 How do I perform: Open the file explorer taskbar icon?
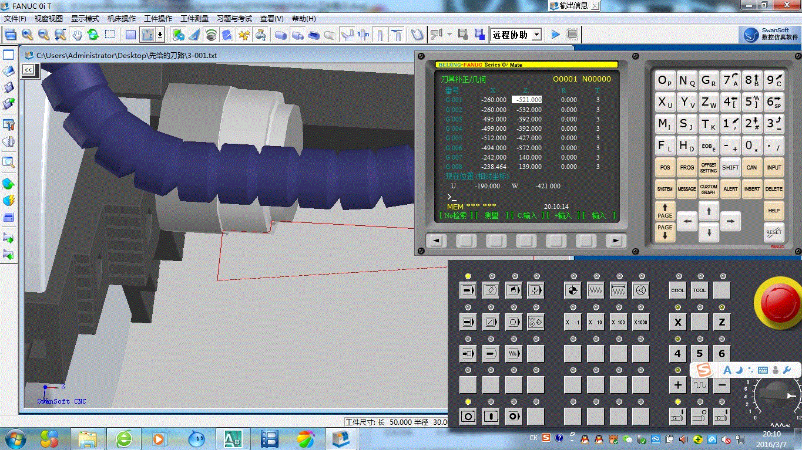(x=88, y=438)
